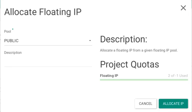This screenshot has width=192, height=112.
Task: Click the bold Floating IP quota label
Action: pos(109,75)
